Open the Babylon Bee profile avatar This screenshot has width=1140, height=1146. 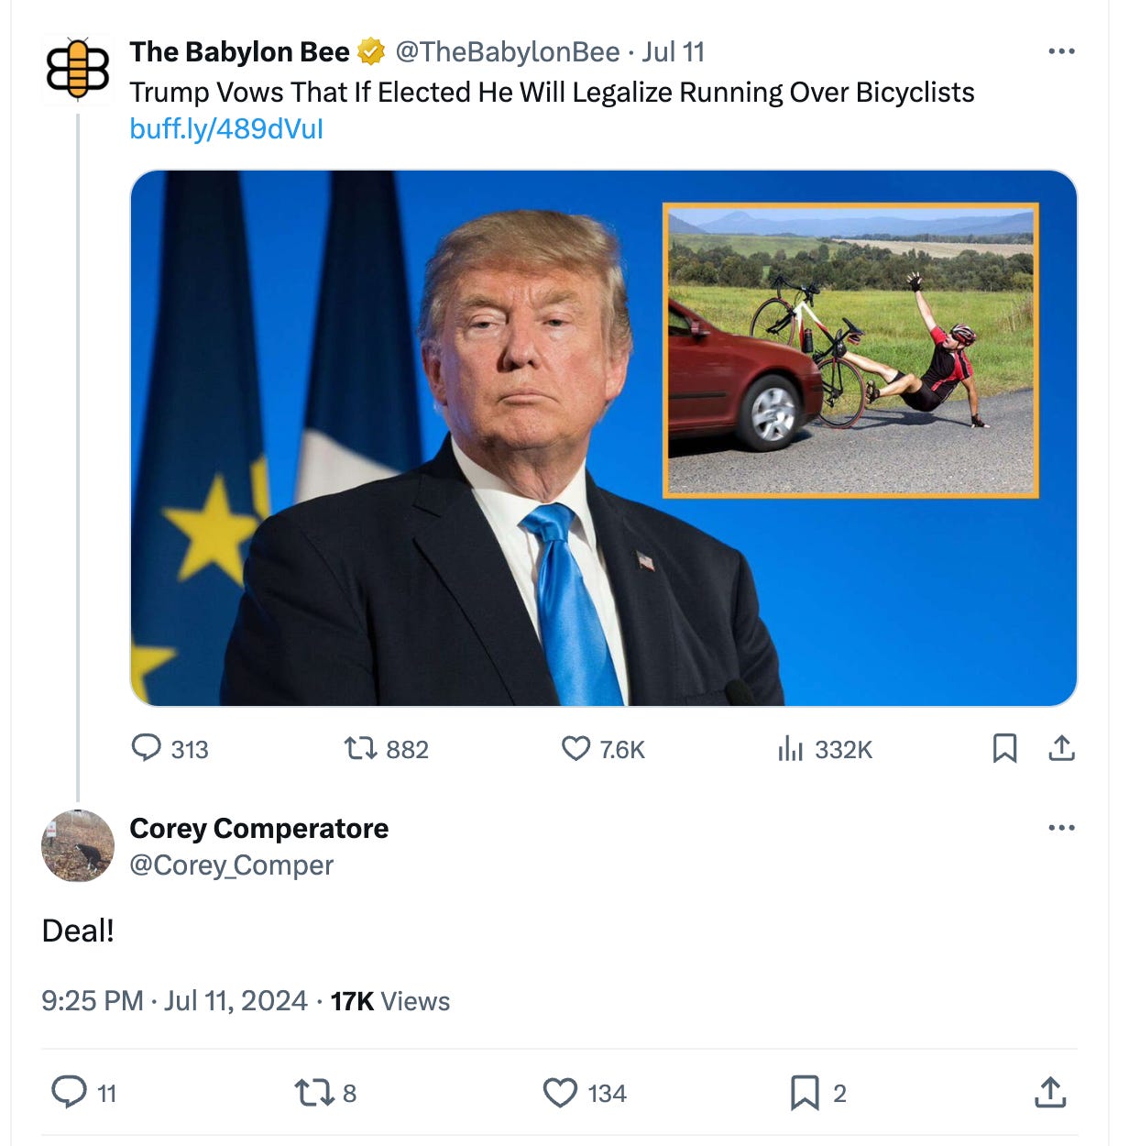(78, 70)
